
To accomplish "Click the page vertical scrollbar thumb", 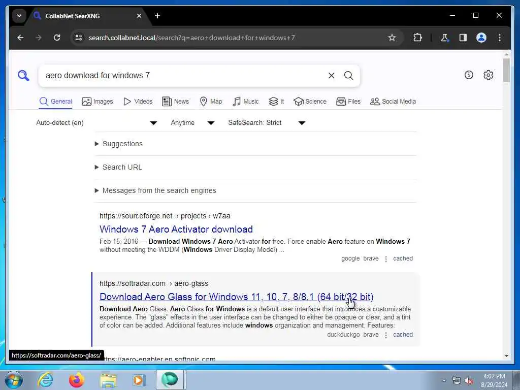I will 506,70.
